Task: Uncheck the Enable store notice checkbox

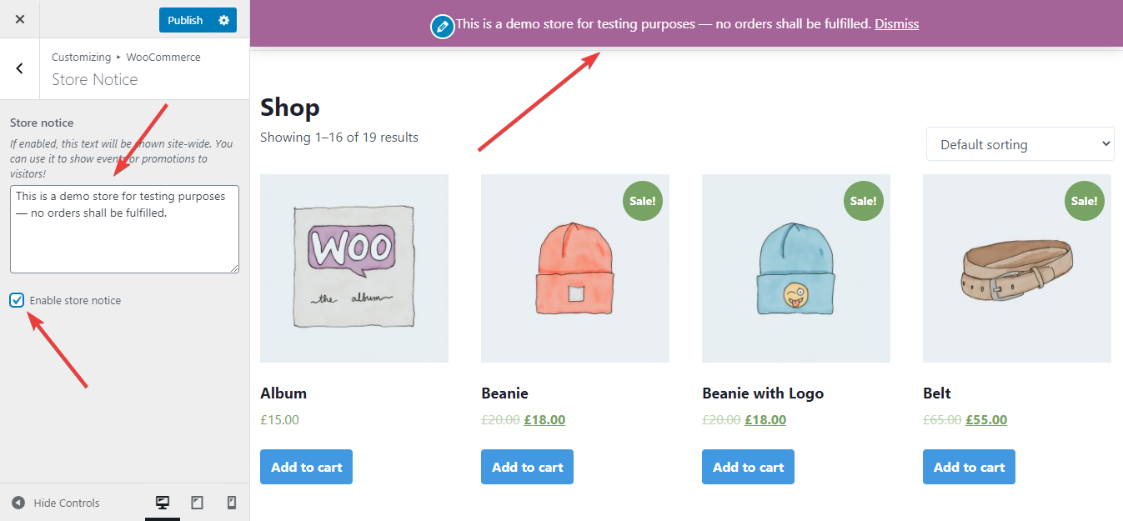Action: pos(17,299)
